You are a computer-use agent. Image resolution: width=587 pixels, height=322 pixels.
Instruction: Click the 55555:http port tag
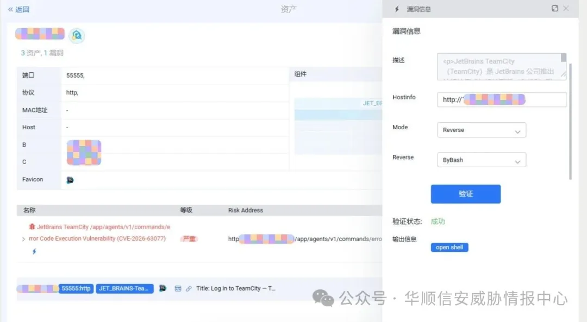coord(76,288)
